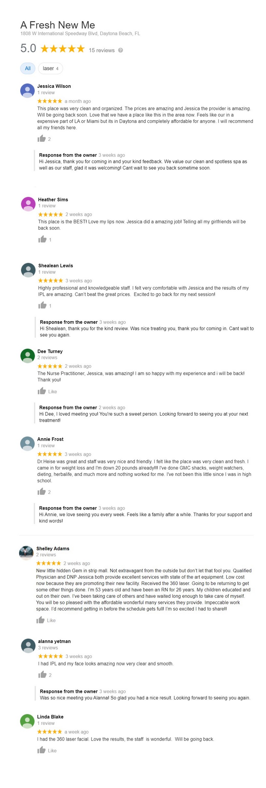Open Heather Sims' reviewer profile link
The height and width of the screenshot is (788, 266).
click(53, 200)
